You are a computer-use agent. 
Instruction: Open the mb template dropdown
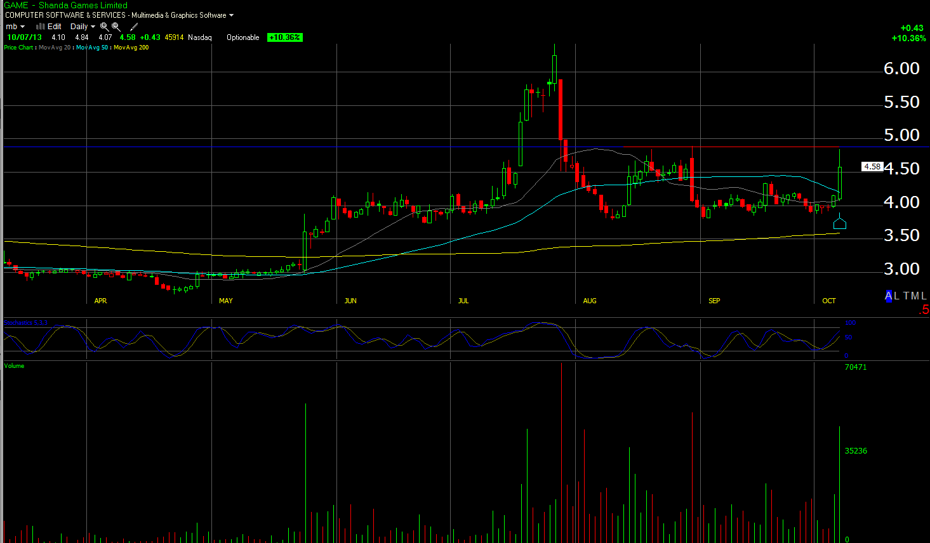pos(15,27)
